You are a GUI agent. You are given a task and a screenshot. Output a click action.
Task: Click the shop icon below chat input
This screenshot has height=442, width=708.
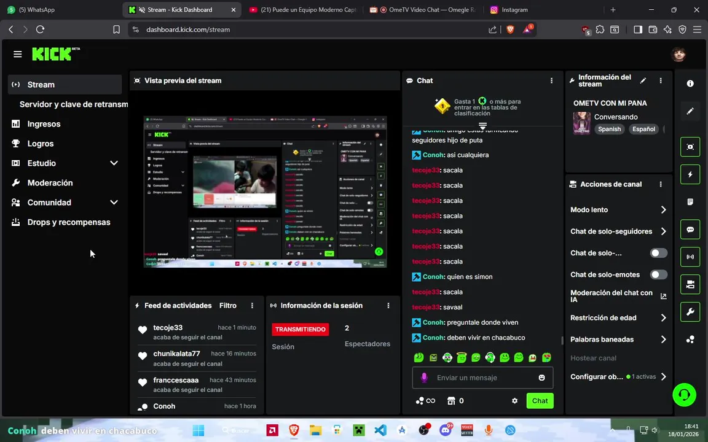click(450, 401)
